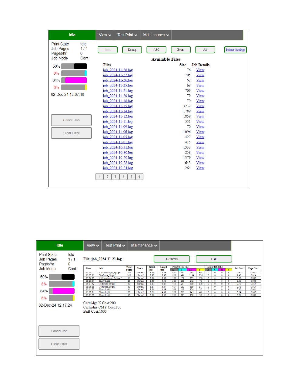Go to page 2 of available files

click(x=107, y=177)
